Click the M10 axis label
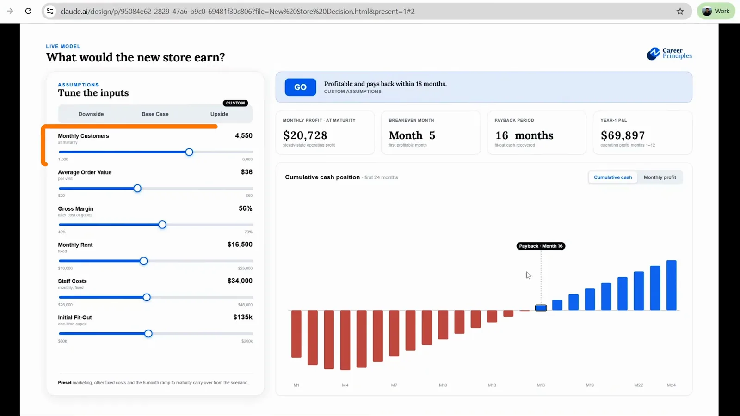 [443, 385]
